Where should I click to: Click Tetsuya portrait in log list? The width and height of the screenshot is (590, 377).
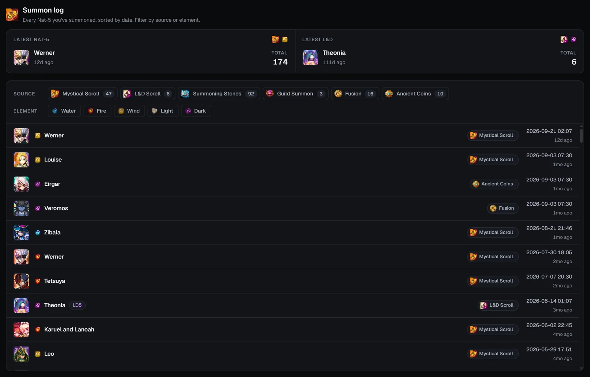coord(21,281)
